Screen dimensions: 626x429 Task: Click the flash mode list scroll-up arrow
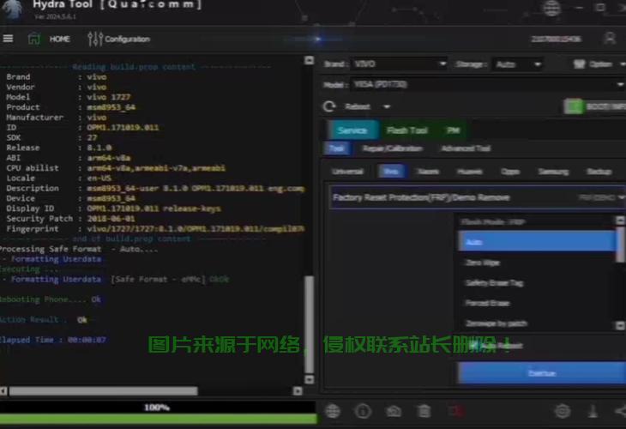[620, 221]
